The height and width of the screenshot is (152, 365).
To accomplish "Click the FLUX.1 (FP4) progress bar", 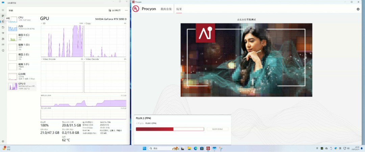I will (x=170, y=129).
